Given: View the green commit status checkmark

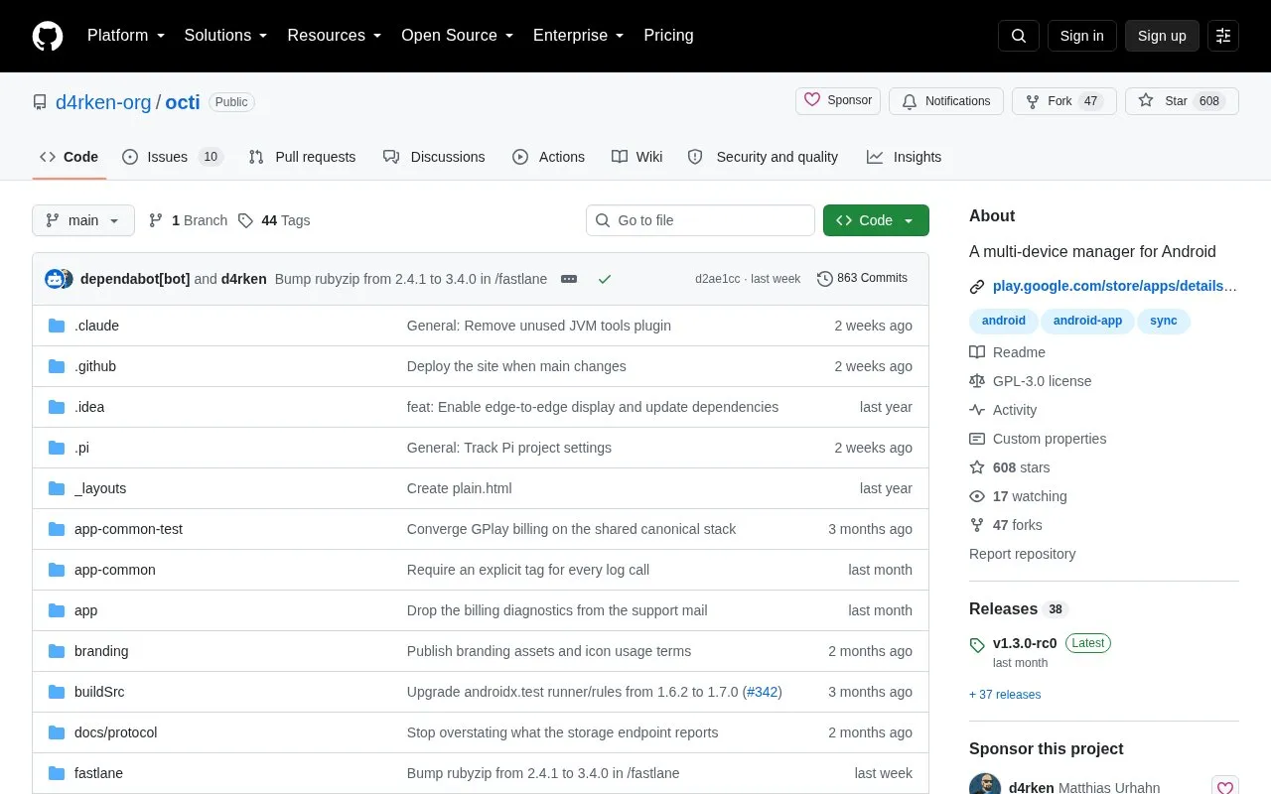Looking at the screenshot, I should pos(604,279).
